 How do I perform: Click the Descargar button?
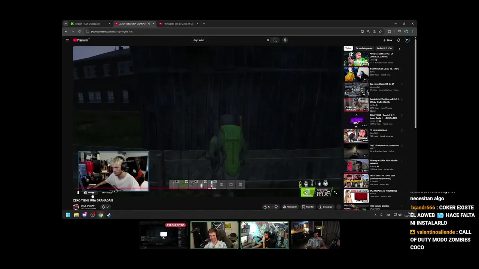326,207
